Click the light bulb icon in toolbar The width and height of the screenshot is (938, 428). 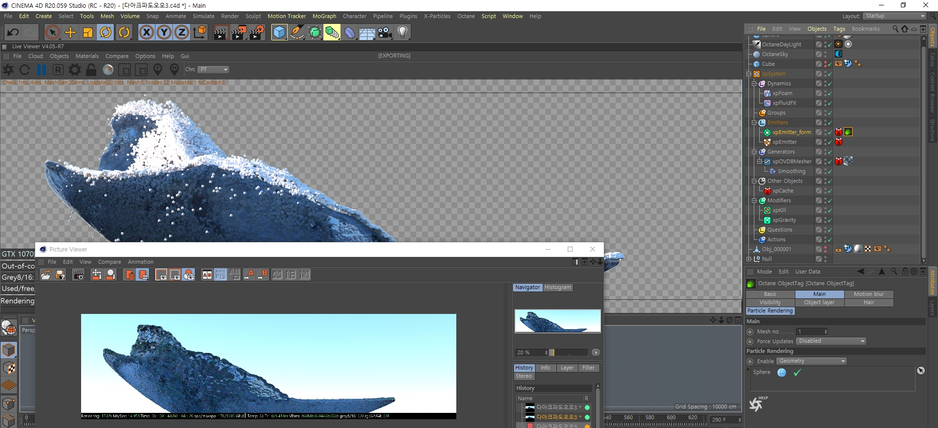[402, 33]
